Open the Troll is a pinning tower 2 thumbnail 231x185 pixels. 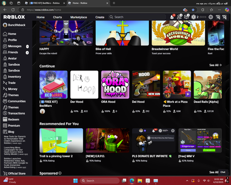pyautogui.click(x=61, y=141)
